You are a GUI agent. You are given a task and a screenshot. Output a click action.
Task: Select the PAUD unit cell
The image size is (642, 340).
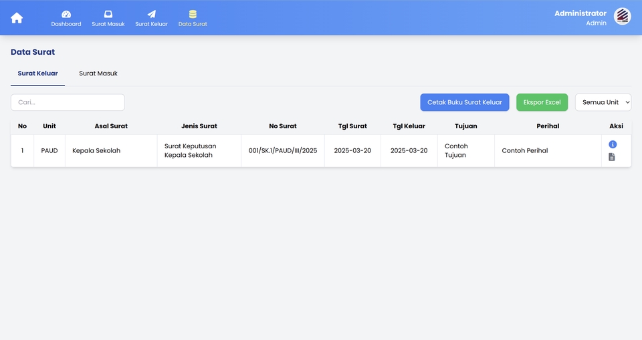(x=49, y=150)
